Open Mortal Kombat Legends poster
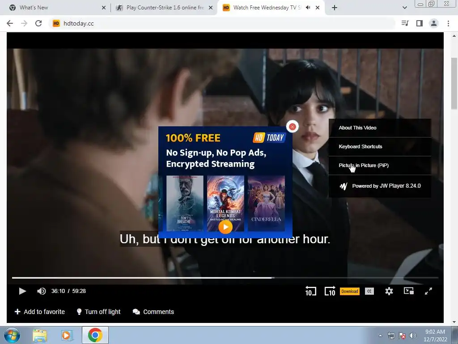This screenshot has height=344, width=458. [x=225, y=199]
